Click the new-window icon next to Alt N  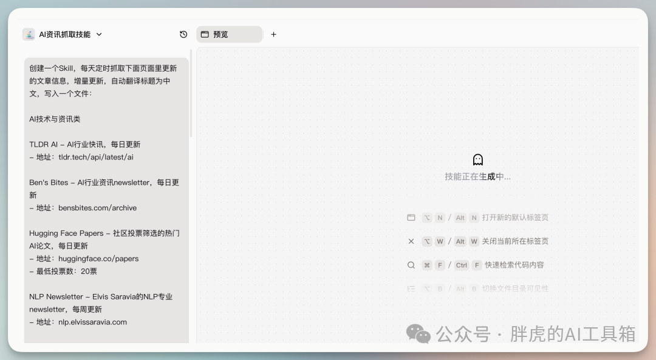[x=411, y=218]
